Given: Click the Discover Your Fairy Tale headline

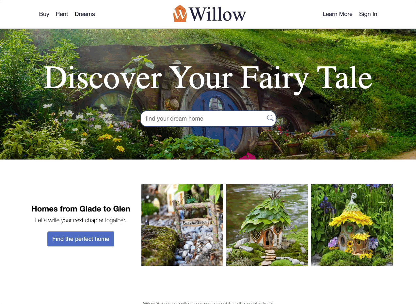Looking at the screenshot, I should point(208,78).
